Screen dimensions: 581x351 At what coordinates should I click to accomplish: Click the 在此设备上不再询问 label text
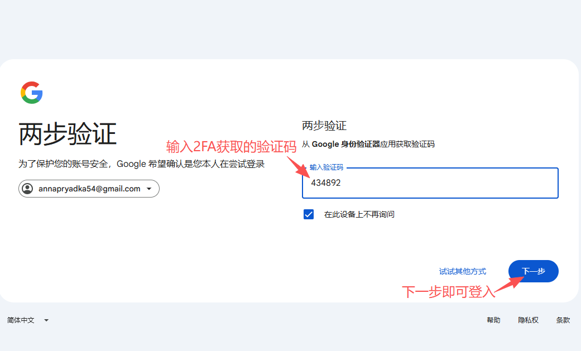tap(359, 214)
